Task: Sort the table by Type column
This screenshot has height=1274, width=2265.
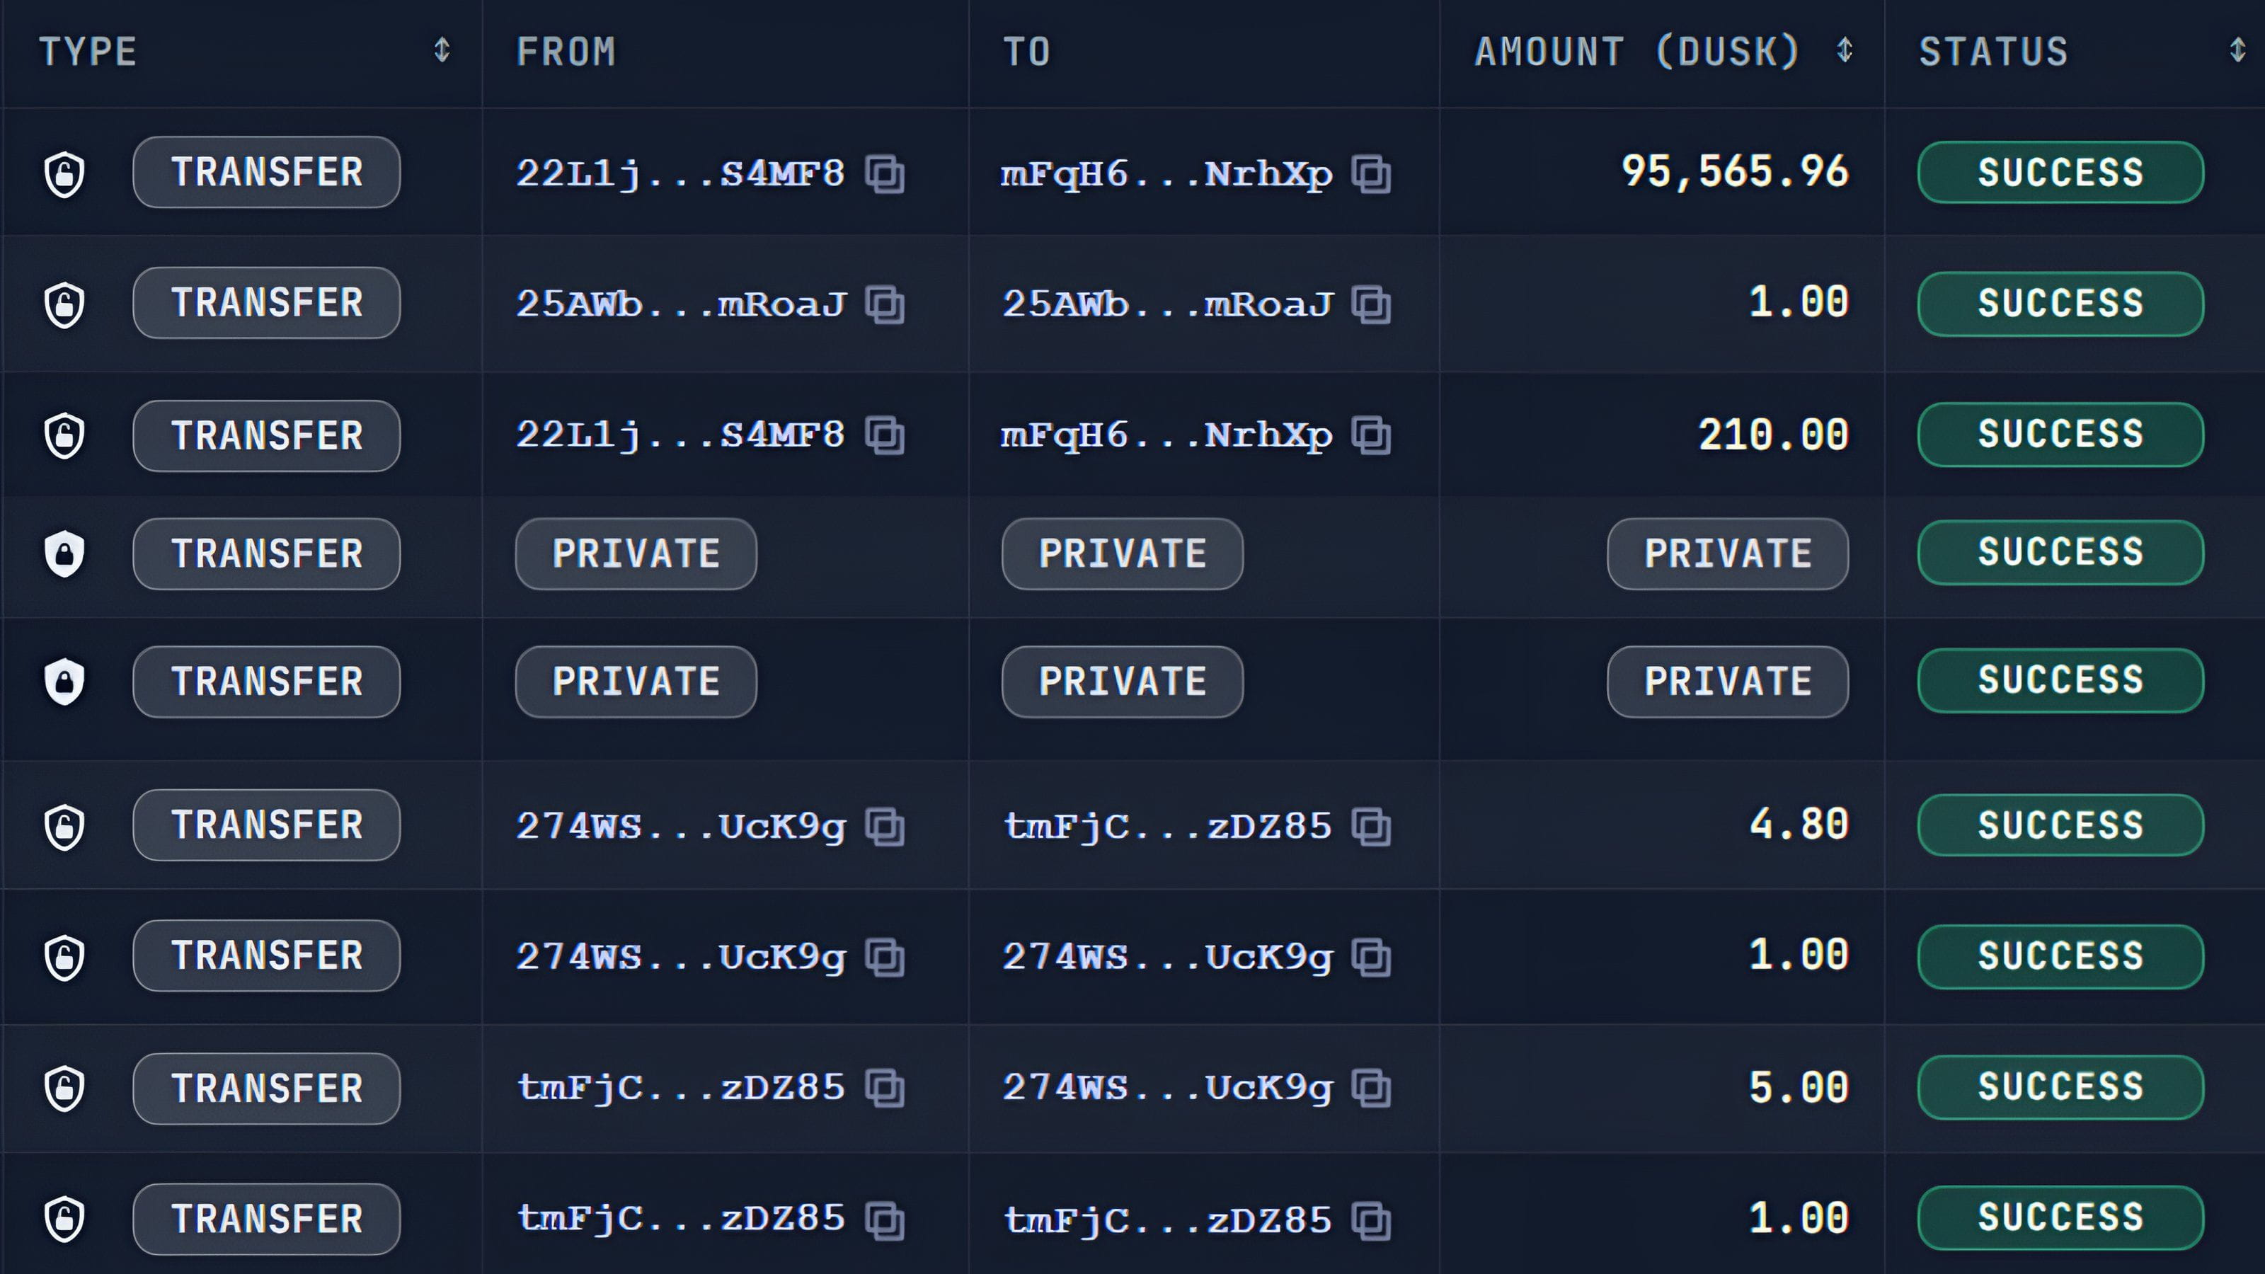Action: 442,50
